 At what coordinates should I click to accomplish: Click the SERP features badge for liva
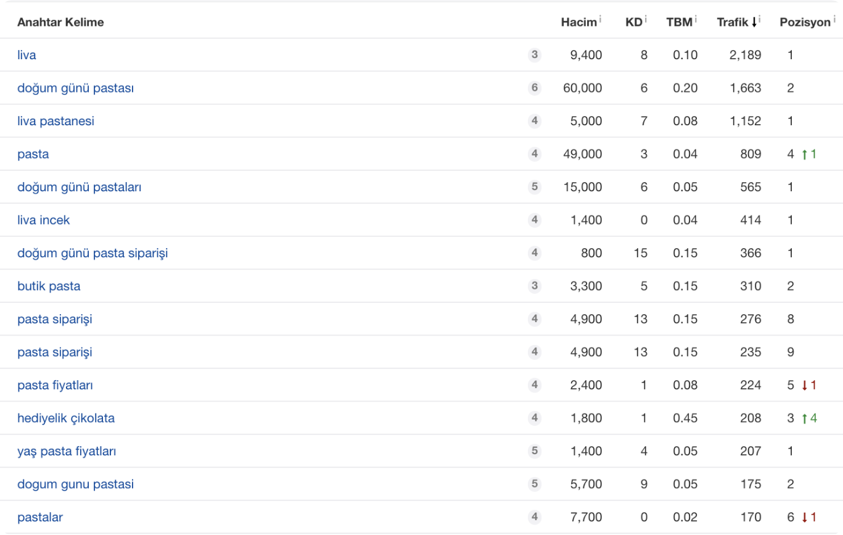tap(534, 55)
